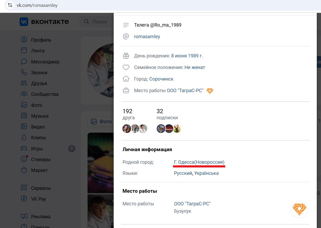
Task: Open the 32 подписки avatars
Action: coord(169,128)
